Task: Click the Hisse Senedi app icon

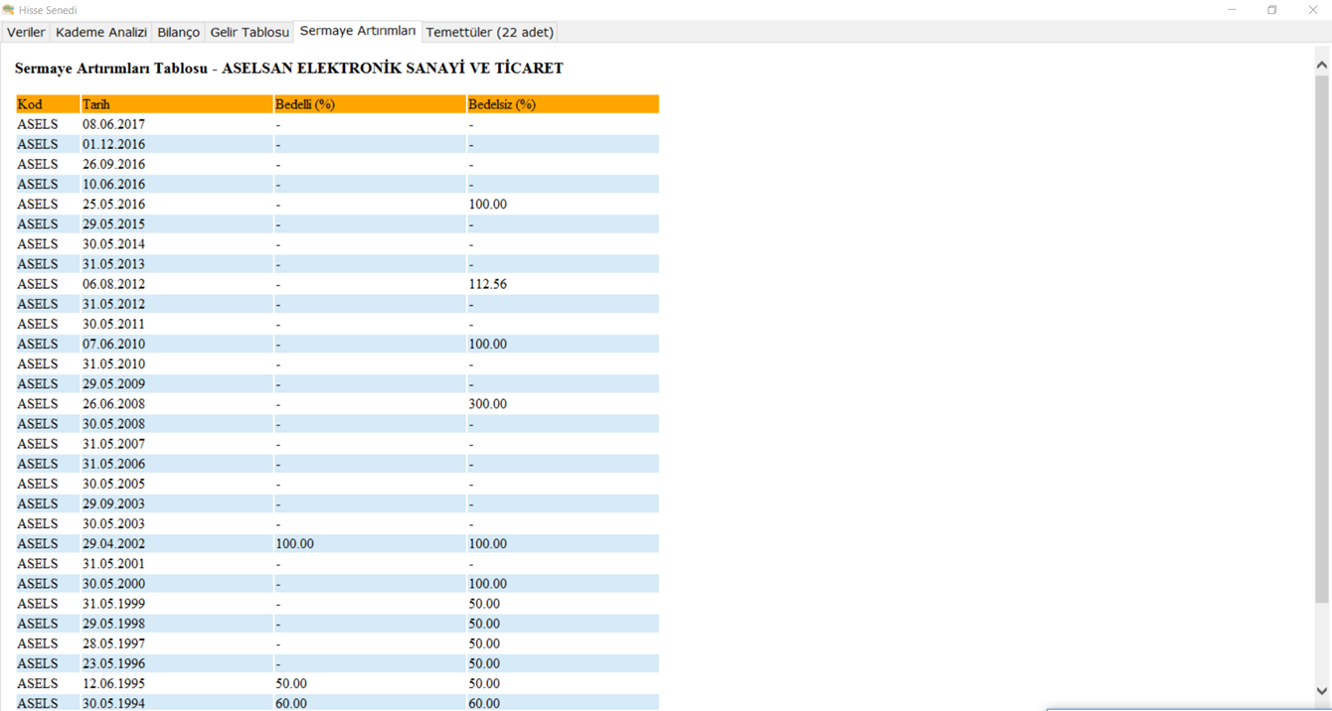Action: click(x=9, y=10)
